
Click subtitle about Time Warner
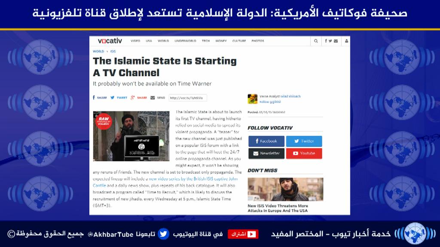tap(152, 84)
